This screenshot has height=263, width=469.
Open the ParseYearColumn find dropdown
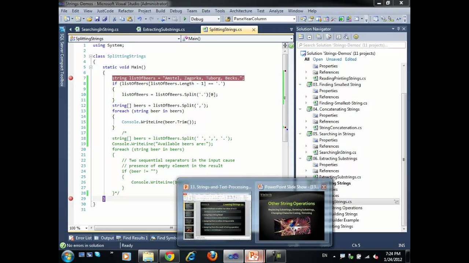coord(294,19)
